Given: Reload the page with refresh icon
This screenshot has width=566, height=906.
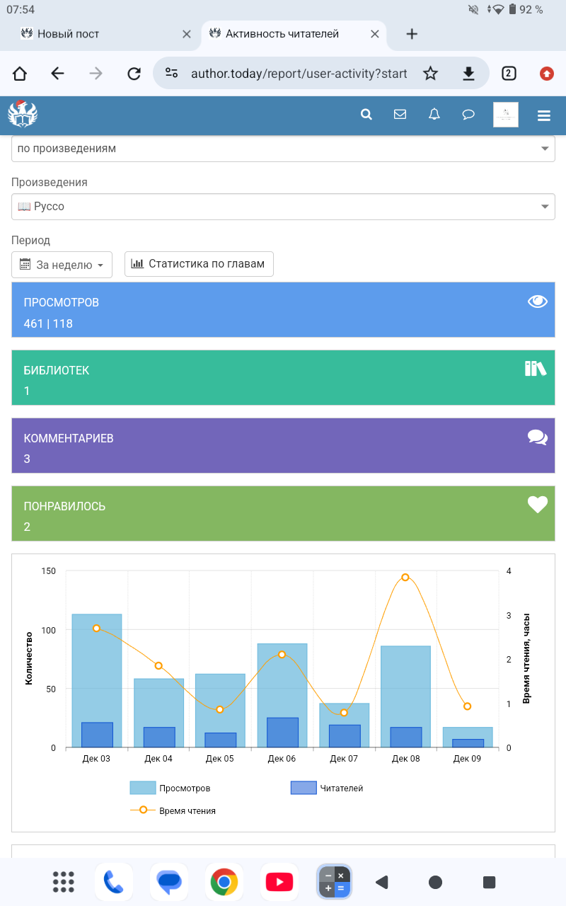Looking at the screenshot, I should coord(134,74).
